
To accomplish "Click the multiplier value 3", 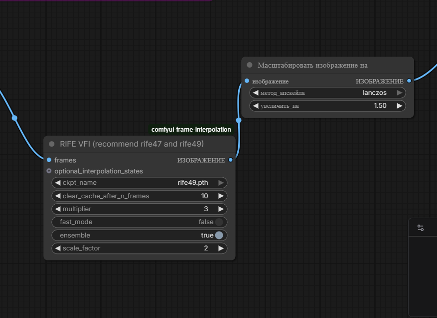I will 206,209.
